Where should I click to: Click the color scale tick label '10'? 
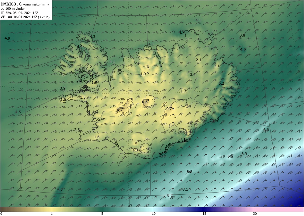click(154, 214)
